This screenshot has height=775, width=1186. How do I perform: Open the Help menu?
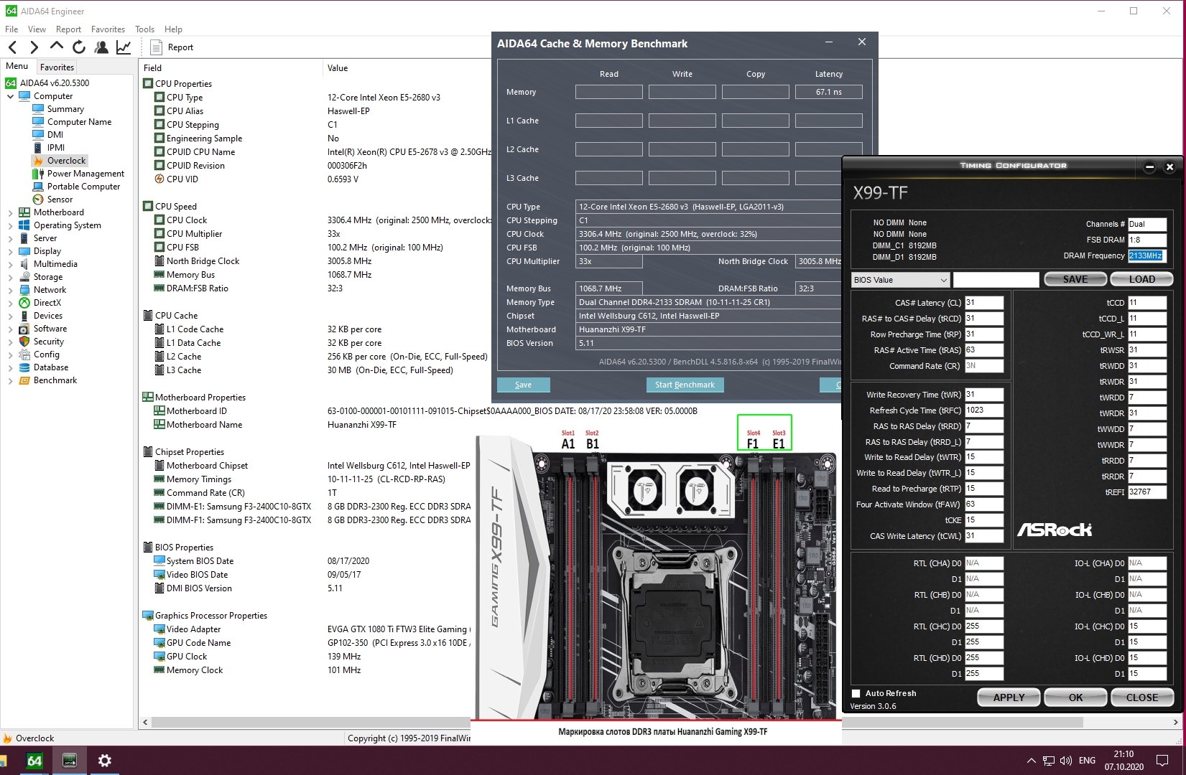pos(173,29)
